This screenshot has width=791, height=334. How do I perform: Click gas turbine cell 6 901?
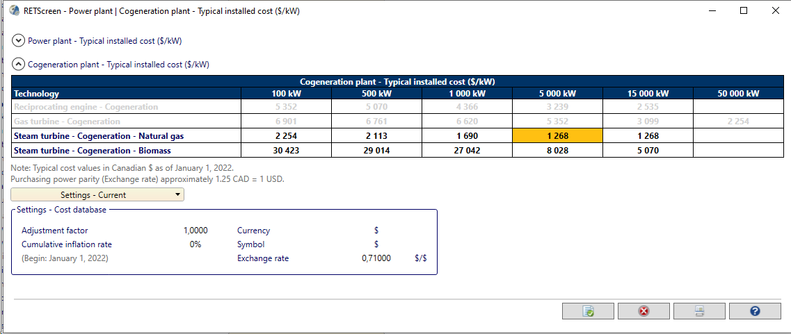[x=286, y=122]
